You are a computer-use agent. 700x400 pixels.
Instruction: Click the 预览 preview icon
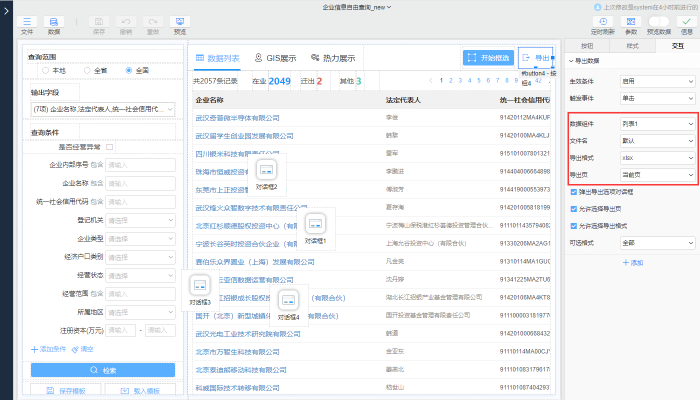pos(179,22)
